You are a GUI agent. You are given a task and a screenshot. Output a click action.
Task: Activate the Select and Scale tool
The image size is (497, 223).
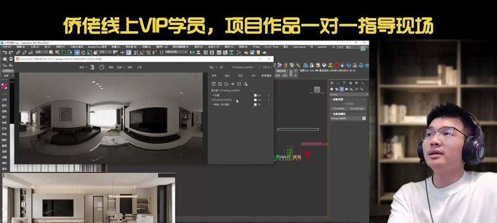(x=89, y=53)
